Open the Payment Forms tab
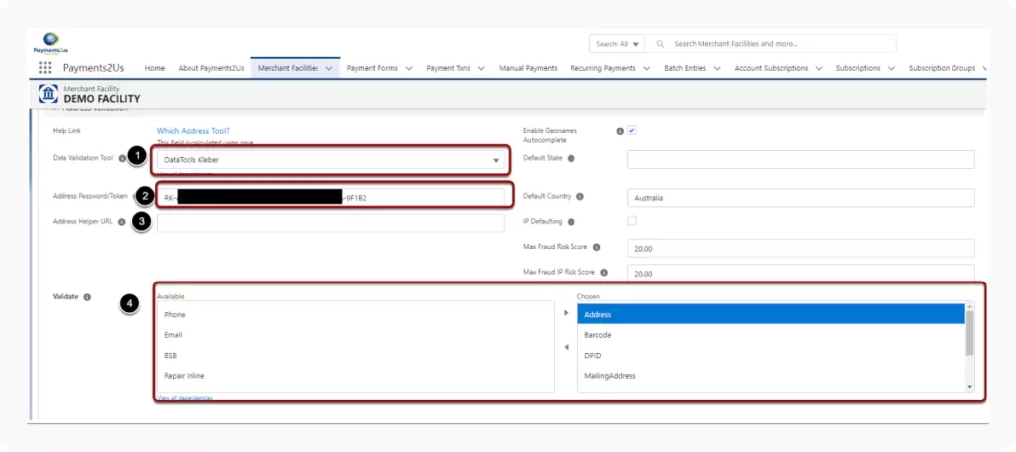The height and width of the screenshot is (452, 1016). (373, 68)
